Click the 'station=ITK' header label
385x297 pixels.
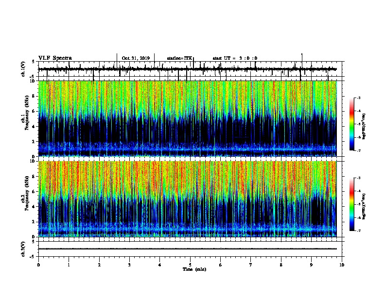tap(179, 58)
